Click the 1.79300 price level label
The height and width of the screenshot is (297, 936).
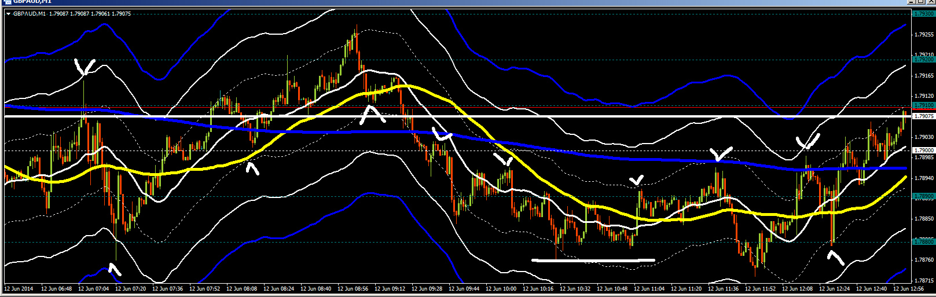click(923, 13)
